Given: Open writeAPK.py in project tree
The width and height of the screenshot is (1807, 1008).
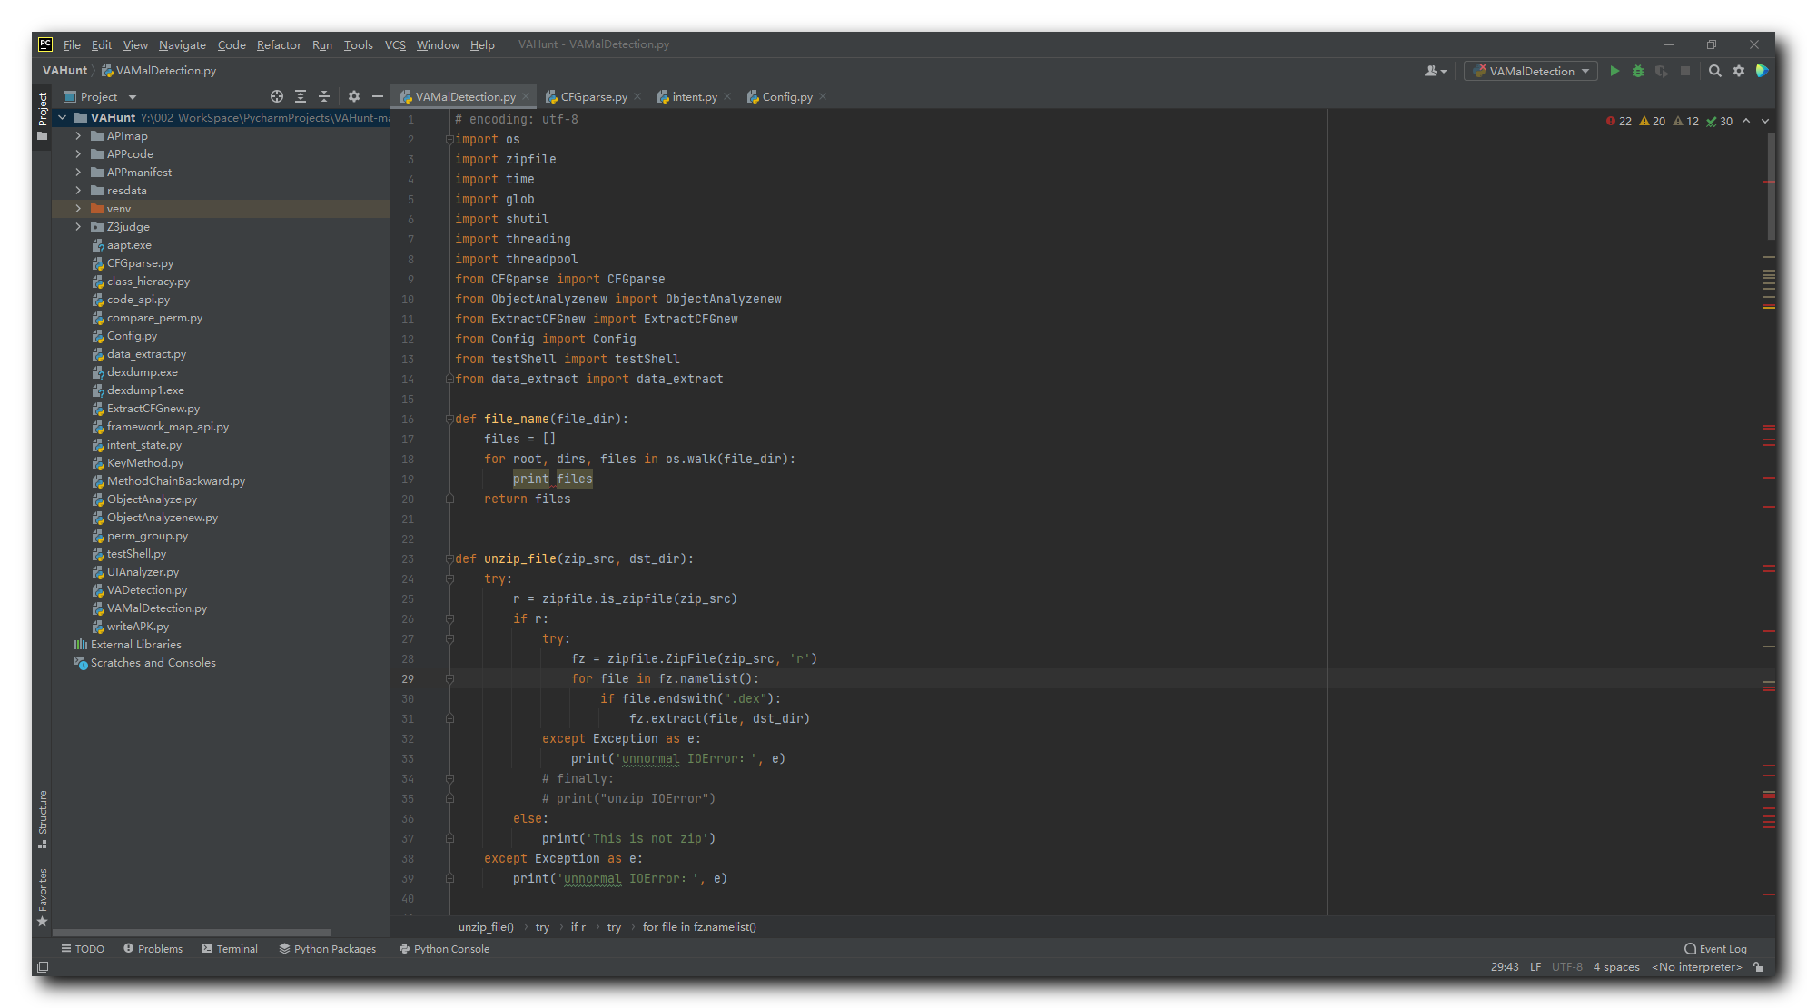Looking at the screenshot, I should pos(137,627).
